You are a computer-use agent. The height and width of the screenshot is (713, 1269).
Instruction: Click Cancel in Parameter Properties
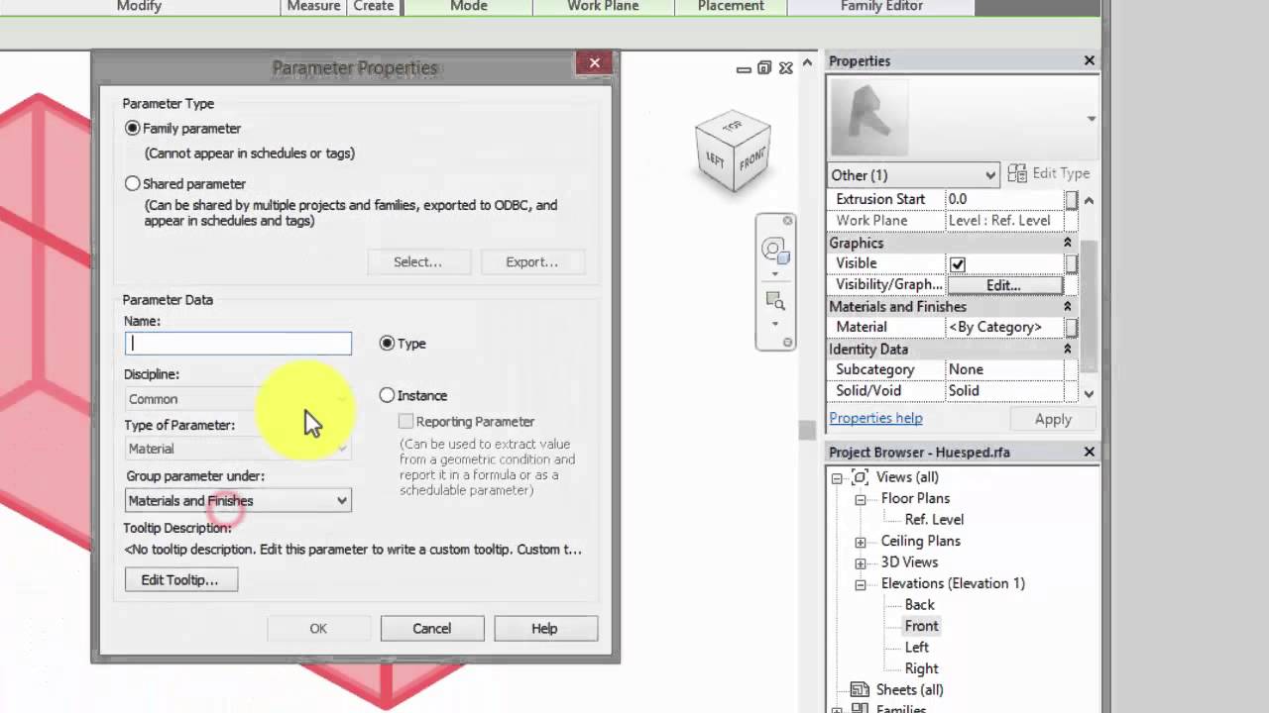(x=432, y=629)
